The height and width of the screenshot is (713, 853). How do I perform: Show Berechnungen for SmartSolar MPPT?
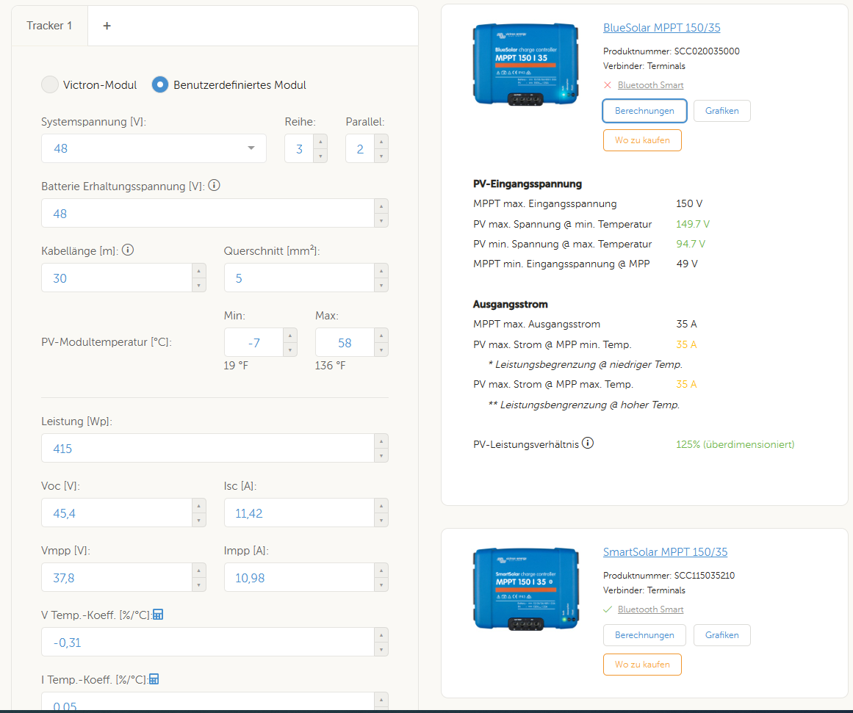click(644, 635)
